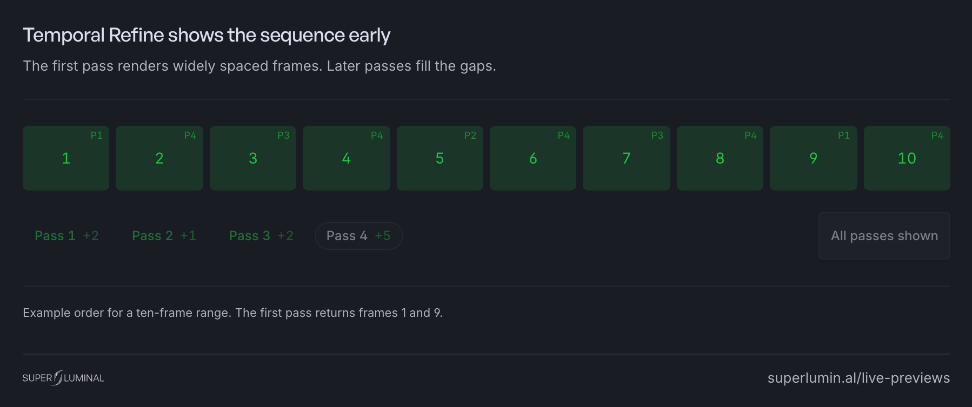Select frame 8 tile

(x=720, y=158)
